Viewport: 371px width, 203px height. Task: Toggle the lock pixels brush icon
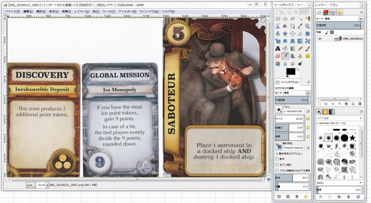(x=326, y=32)
